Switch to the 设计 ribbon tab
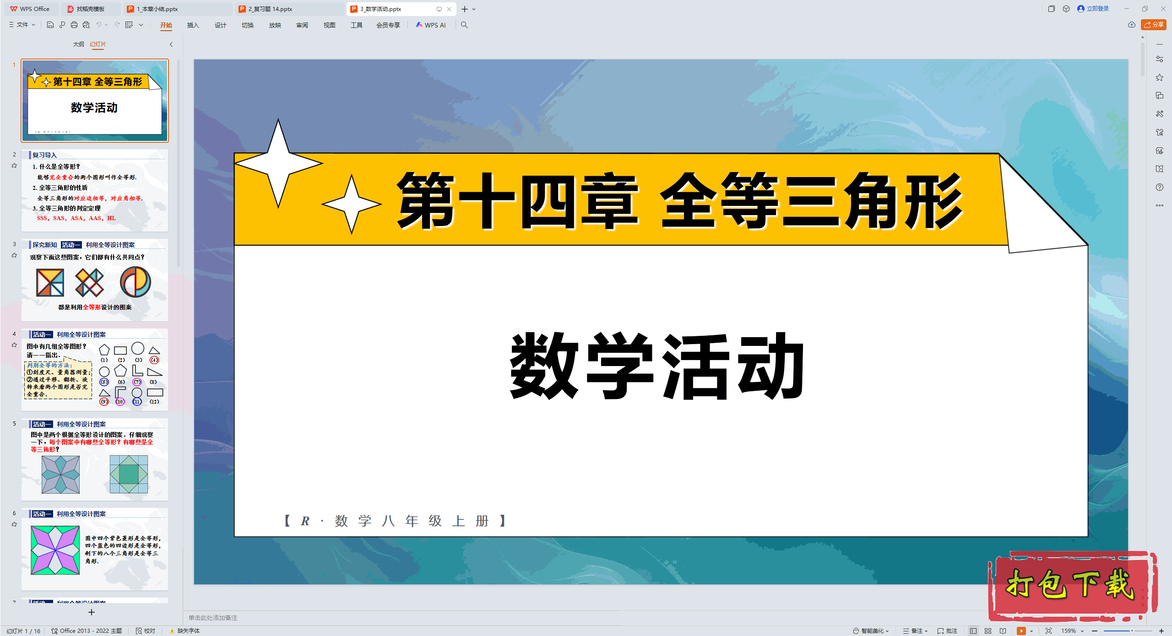 tap(220, 25)
